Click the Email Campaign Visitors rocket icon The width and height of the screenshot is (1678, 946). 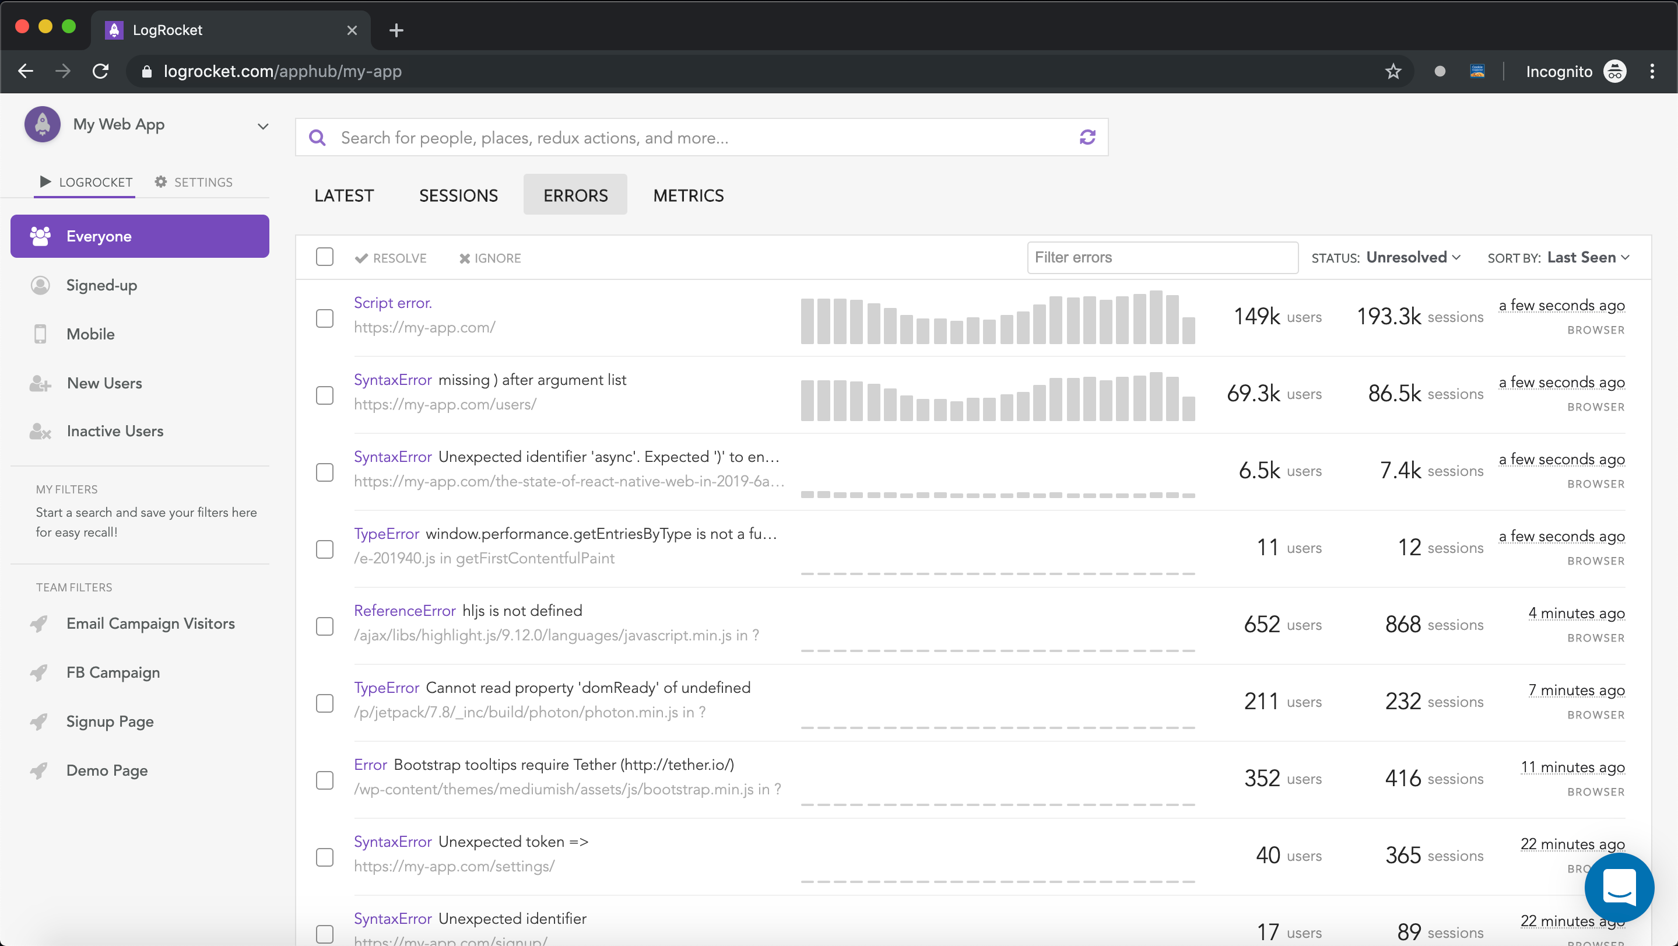pos(41,623)
